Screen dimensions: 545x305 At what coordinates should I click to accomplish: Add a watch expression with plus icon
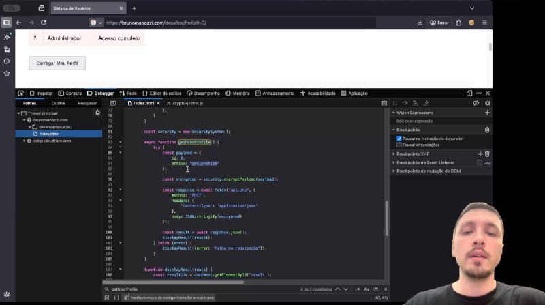point(486,112)
